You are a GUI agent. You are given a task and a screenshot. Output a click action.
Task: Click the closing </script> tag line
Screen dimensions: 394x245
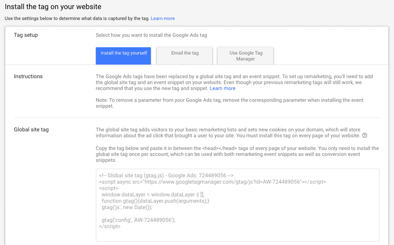pyautogui.click(x=110, y=226)
